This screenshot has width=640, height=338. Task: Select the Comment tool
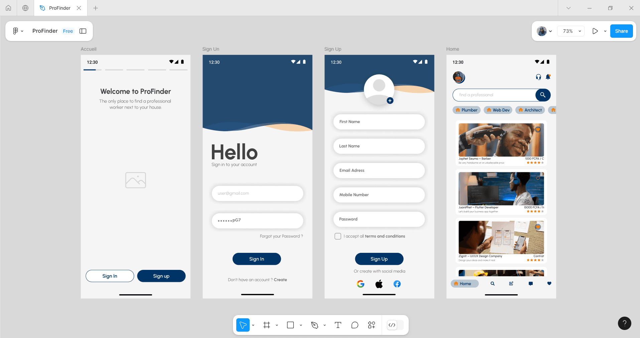355,325
